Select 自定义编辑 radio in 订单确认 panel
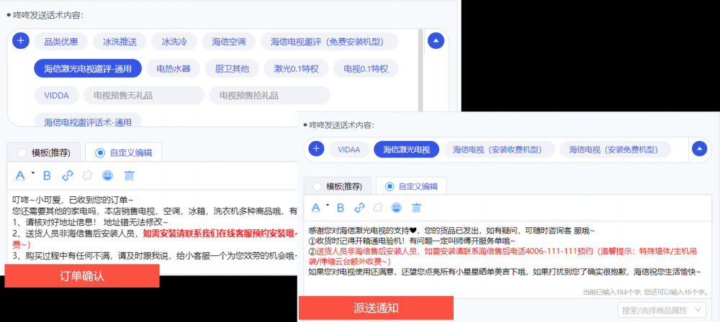 click(99, 153)
